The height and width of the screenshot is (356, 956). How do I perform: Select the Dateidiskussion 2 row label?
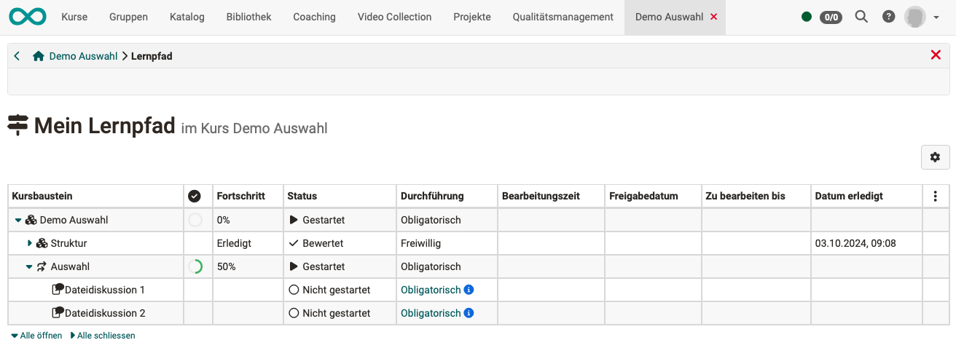coord(105,313)
